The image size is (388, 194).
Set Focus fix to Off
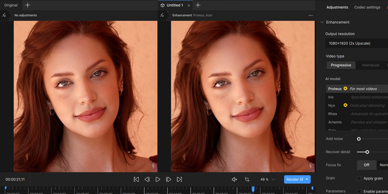[x=366, y=165]
